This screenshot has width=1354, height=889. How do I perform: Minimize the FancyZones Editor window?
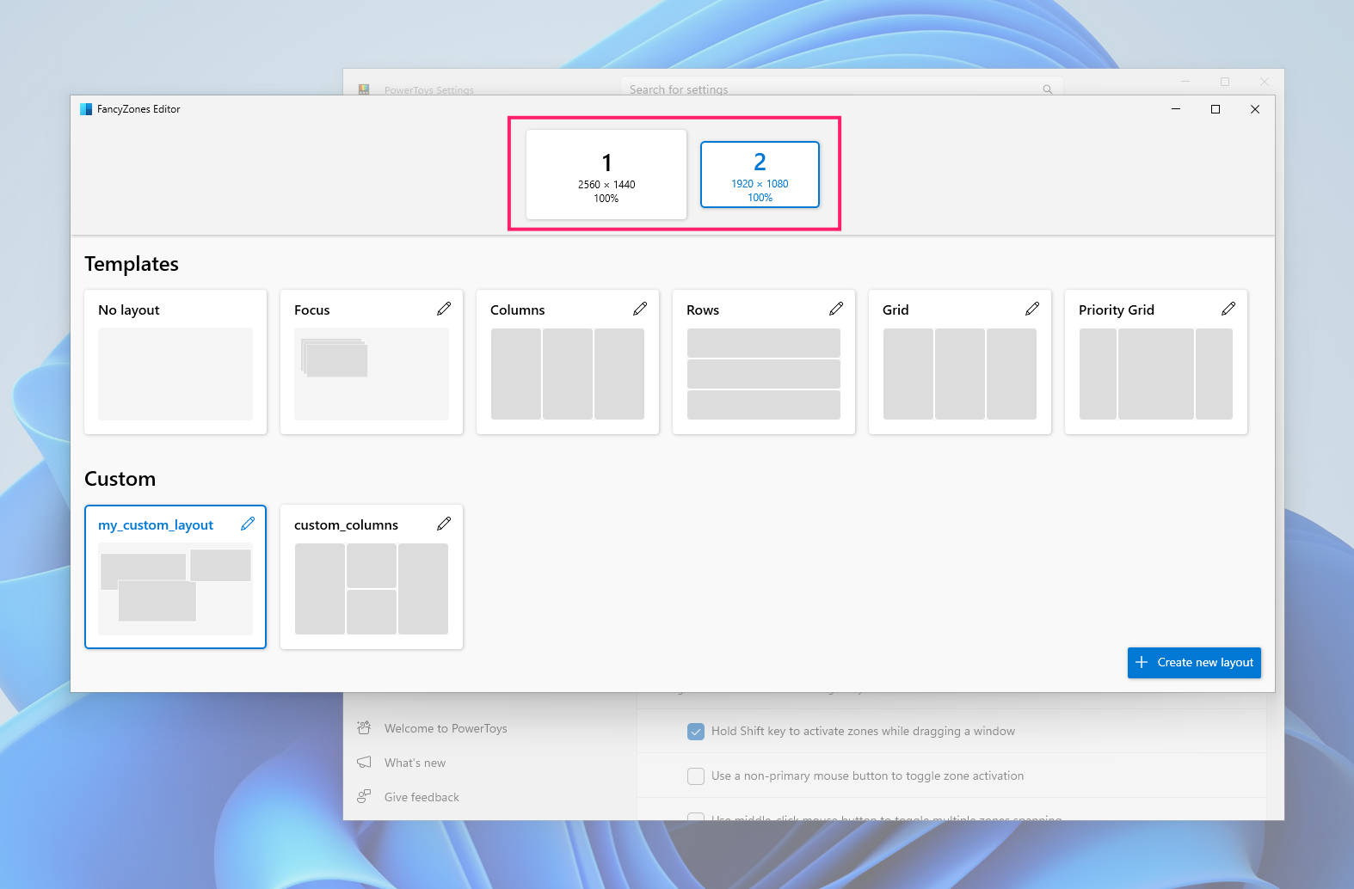click(x=1176, y=109)
